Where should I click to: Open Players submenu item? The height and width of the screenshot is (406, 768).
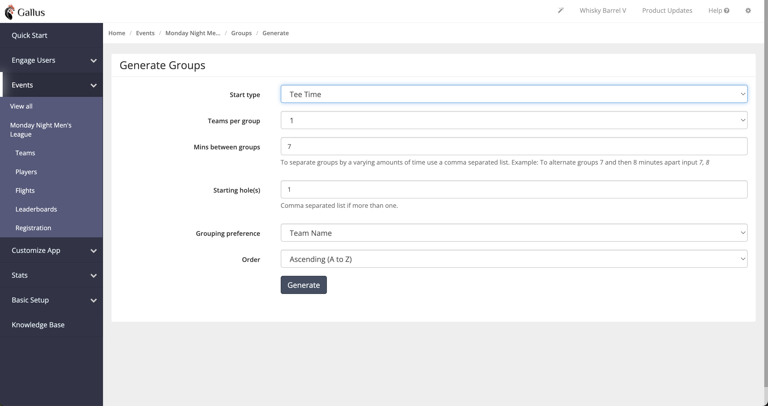(x=26, y=172)
